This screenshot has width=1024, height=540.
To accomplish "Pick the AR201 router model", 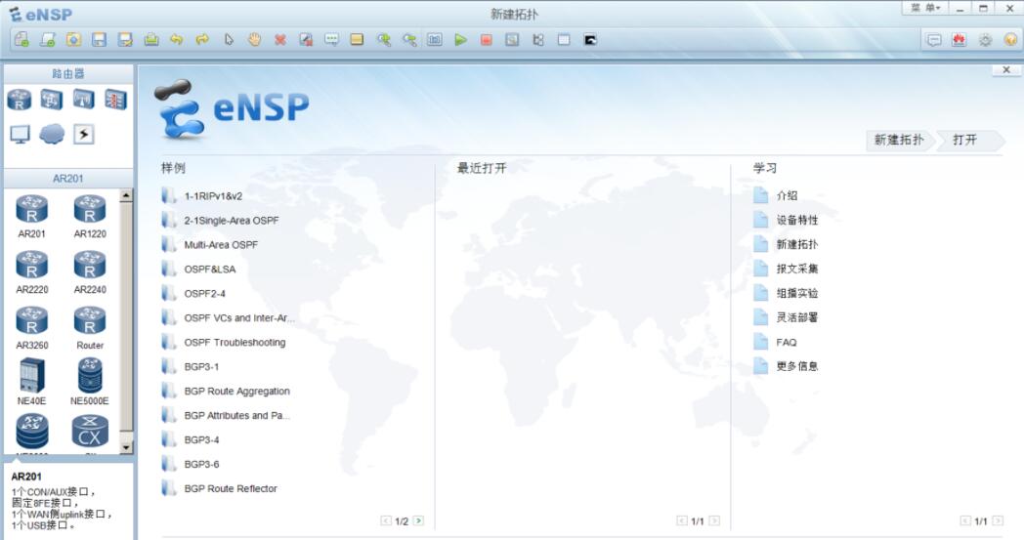I will pos(32,216).
